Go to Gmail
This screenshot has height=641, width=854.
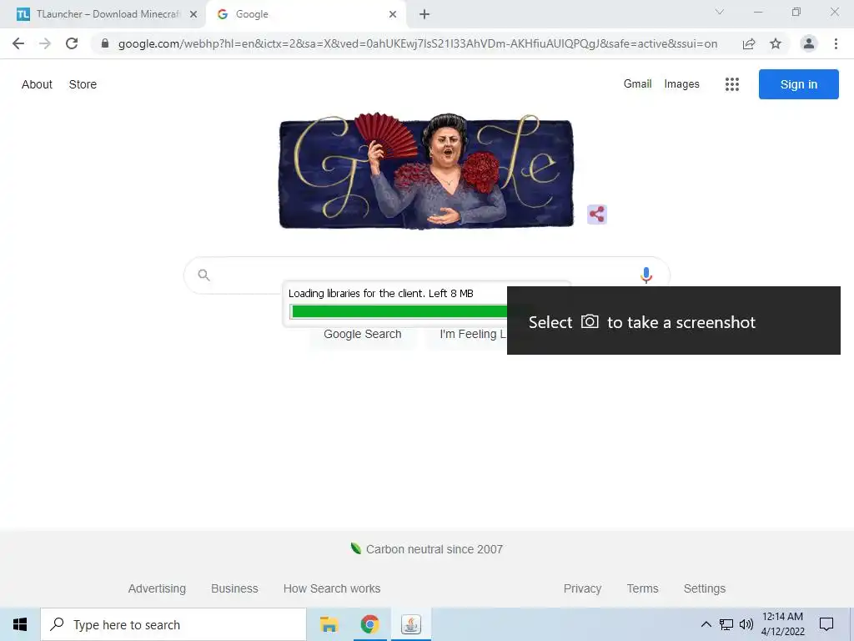pos(637,84)
